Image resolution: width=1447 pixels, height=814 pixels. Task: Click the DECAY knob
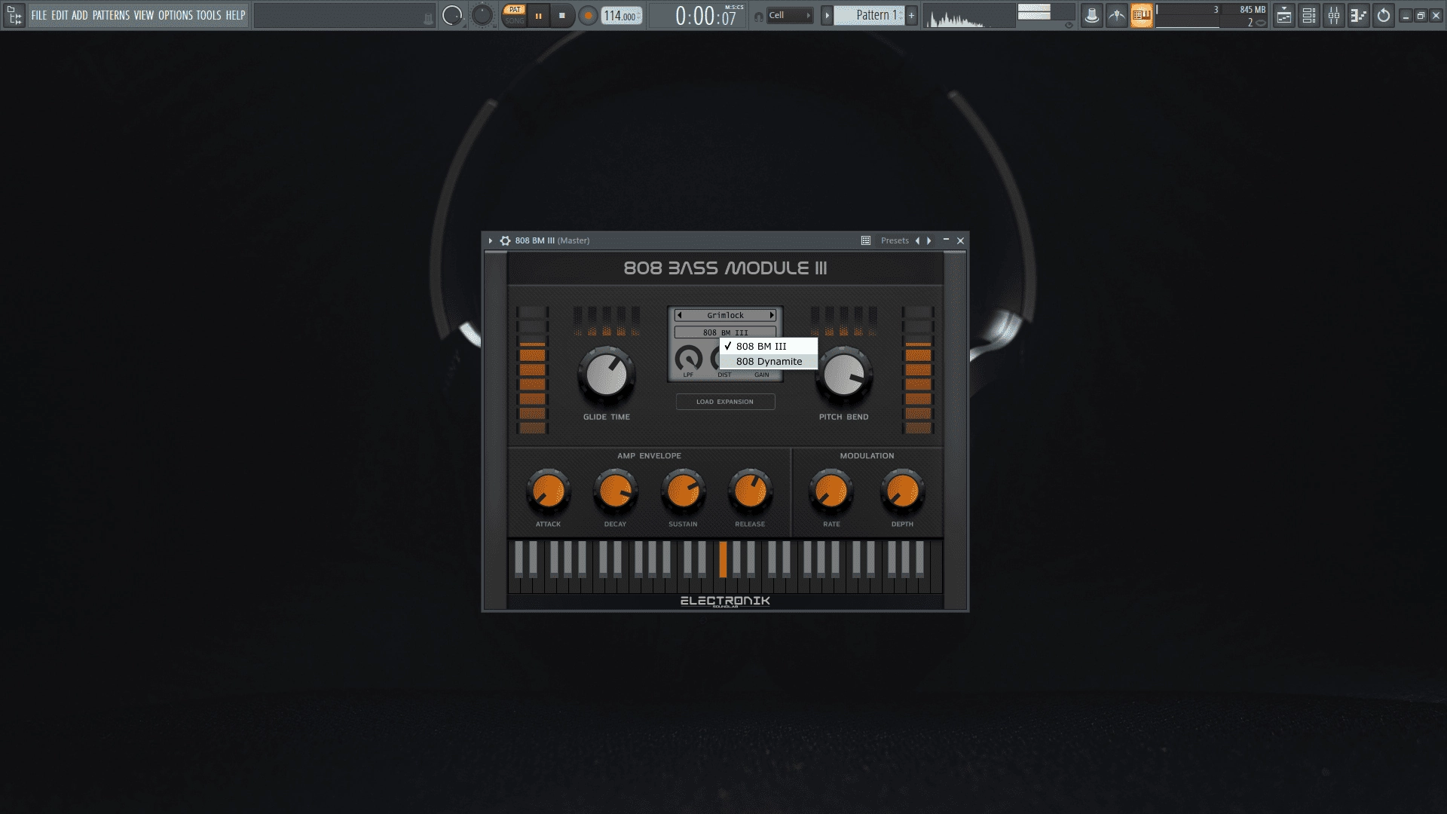tap(615, 491)
